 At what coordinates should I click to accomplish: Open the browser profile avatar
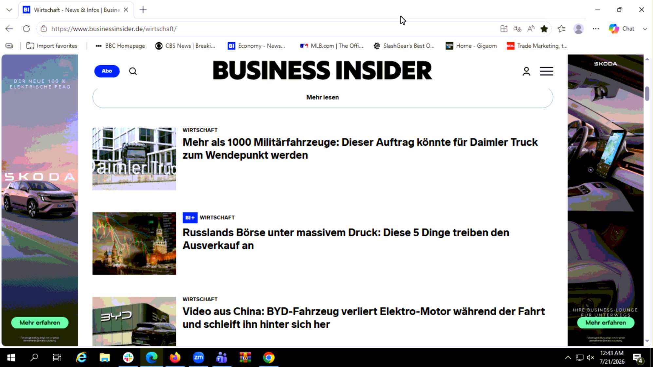578,29
